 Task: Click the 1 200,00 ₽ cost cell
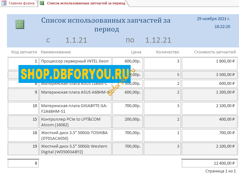click(209, 95)
